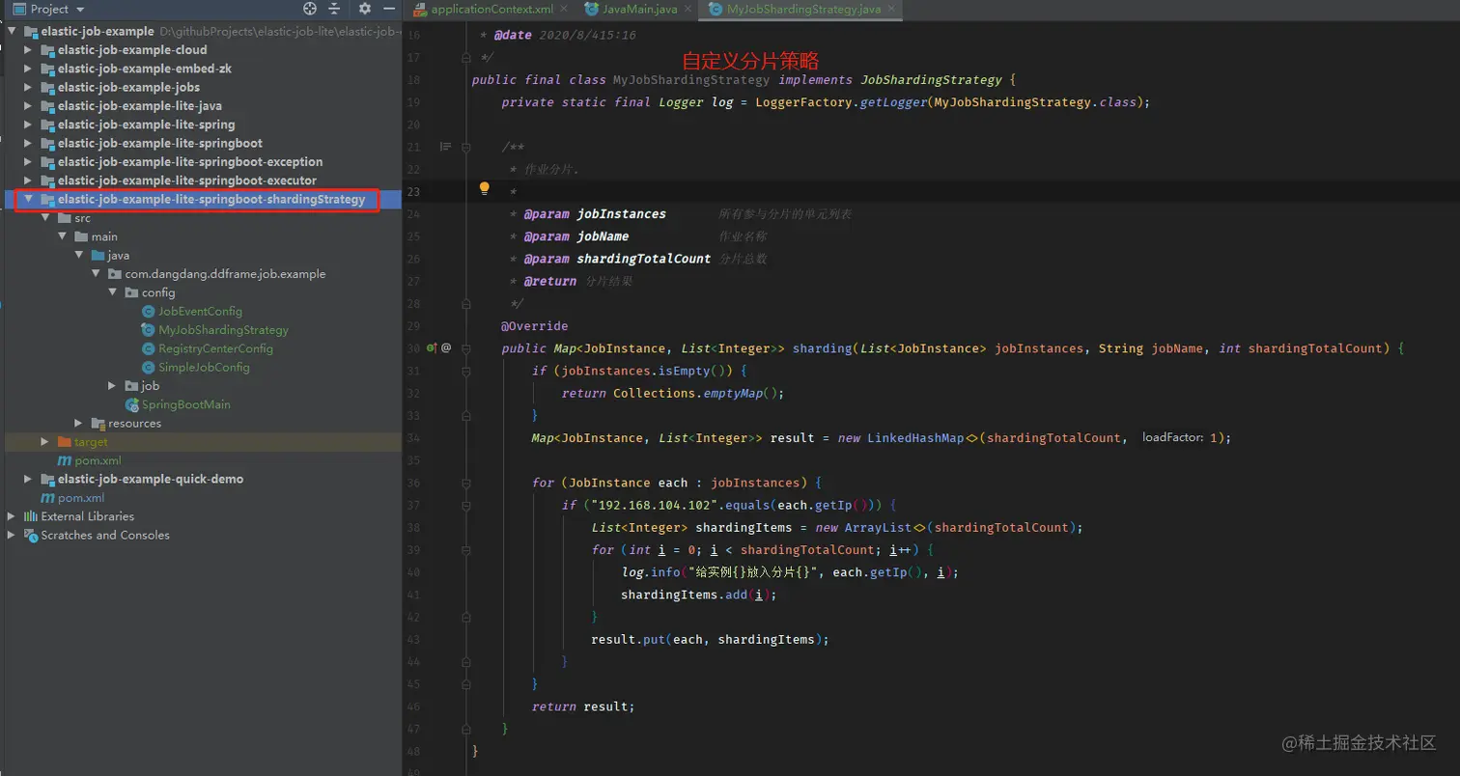Open Project panel settings gear
Viewport: 1460px width, 776px height.
[x=365, y=9]
